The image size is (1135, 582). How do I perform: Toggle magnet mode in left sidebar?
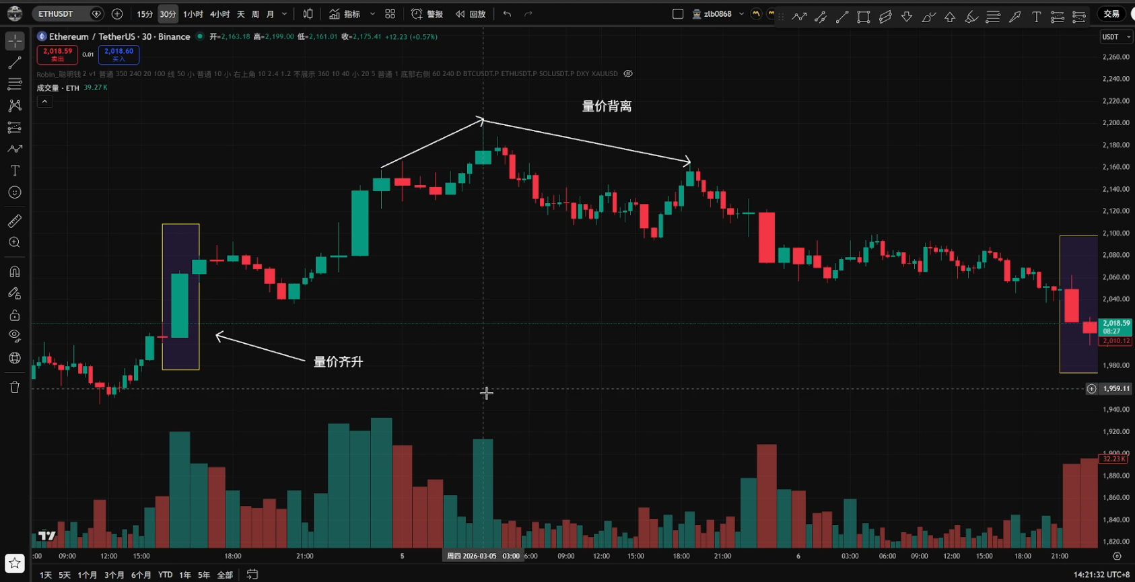[14, 272]
